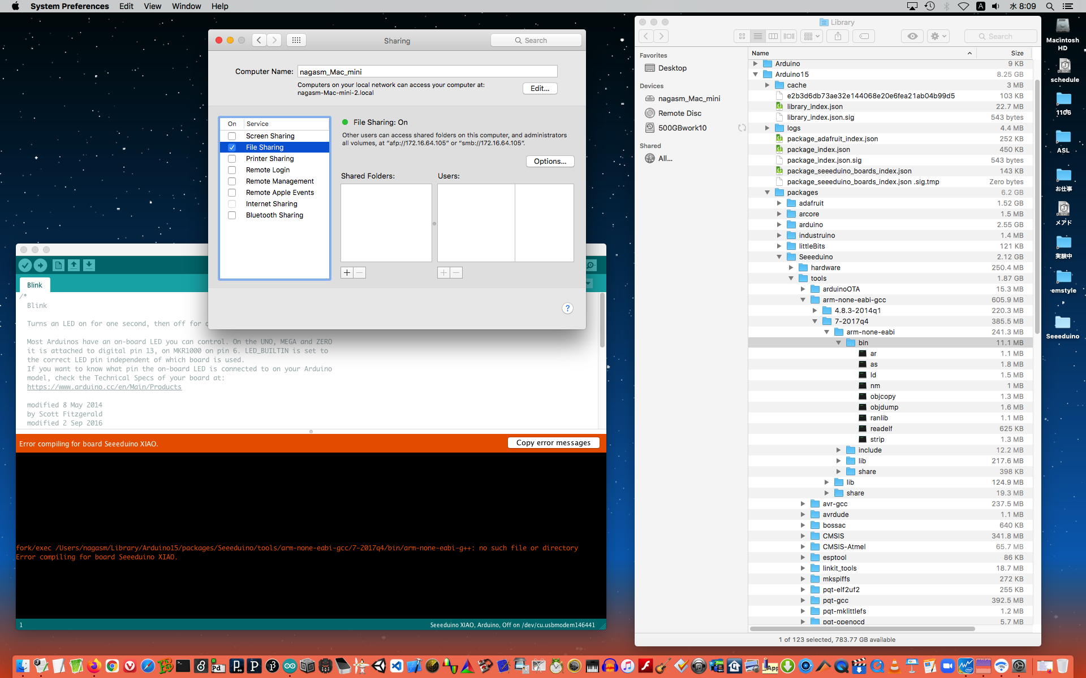Click the Options... button in File Sharing
The height and width of the screenshot is (678, 1086).
[550, 162]
